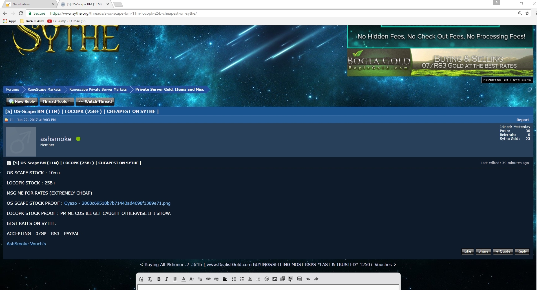Click the ashsmoke avatar thumbnail

coord(21,142)
